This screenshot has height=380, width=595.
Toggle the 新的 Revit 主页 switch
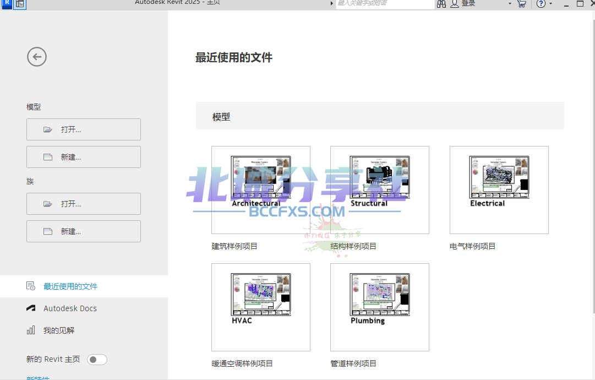(97, 360)
